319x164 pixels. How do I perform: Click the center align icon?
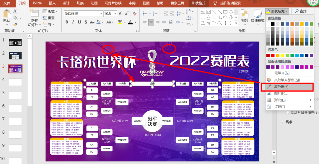(151, 22)
